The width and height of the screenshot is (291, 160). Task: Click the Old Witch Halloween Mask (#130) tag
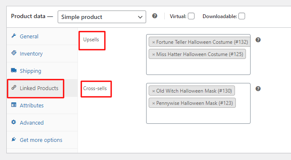coord(192,91)
